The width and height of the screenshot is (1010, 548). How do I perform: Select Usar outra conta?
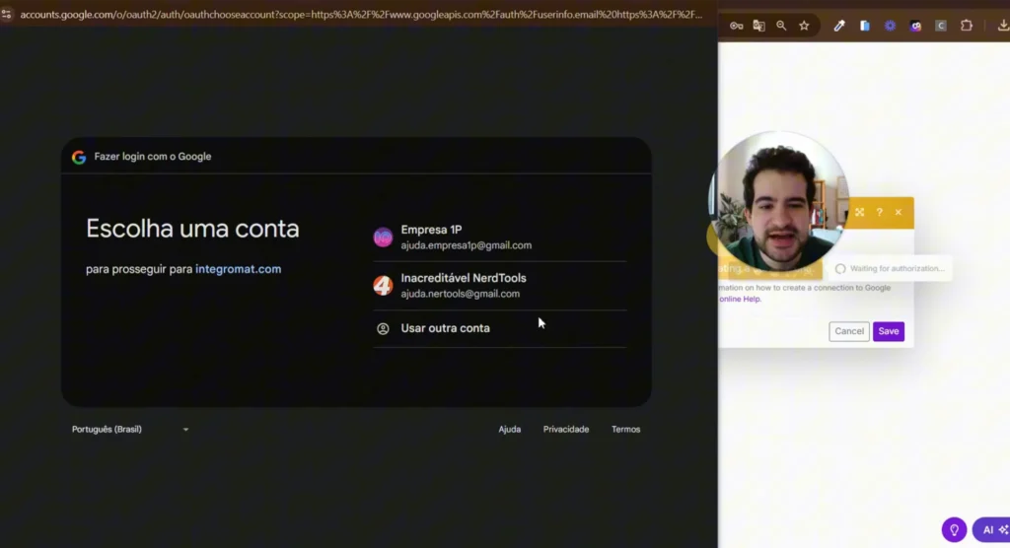coord(500,328)
